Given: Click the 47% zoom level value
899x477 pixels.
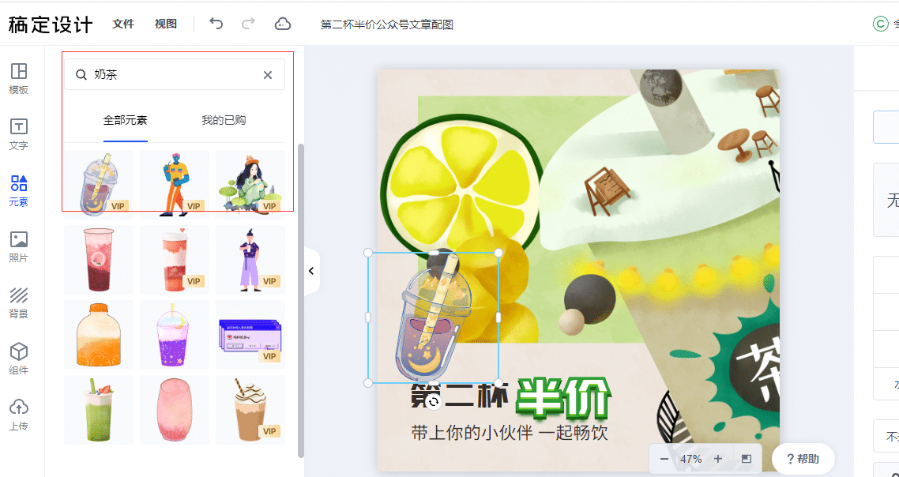Looking at the screenshot, I should click(691, 459).
